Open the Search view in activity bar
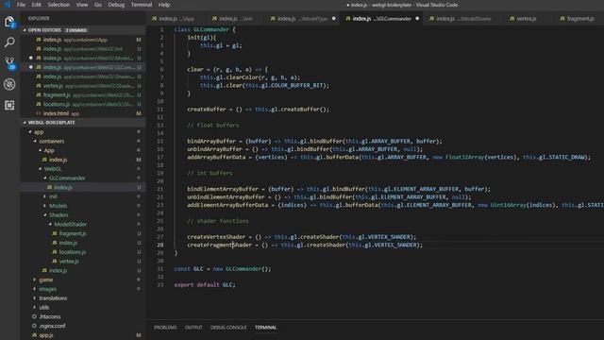 pos(9,42)
